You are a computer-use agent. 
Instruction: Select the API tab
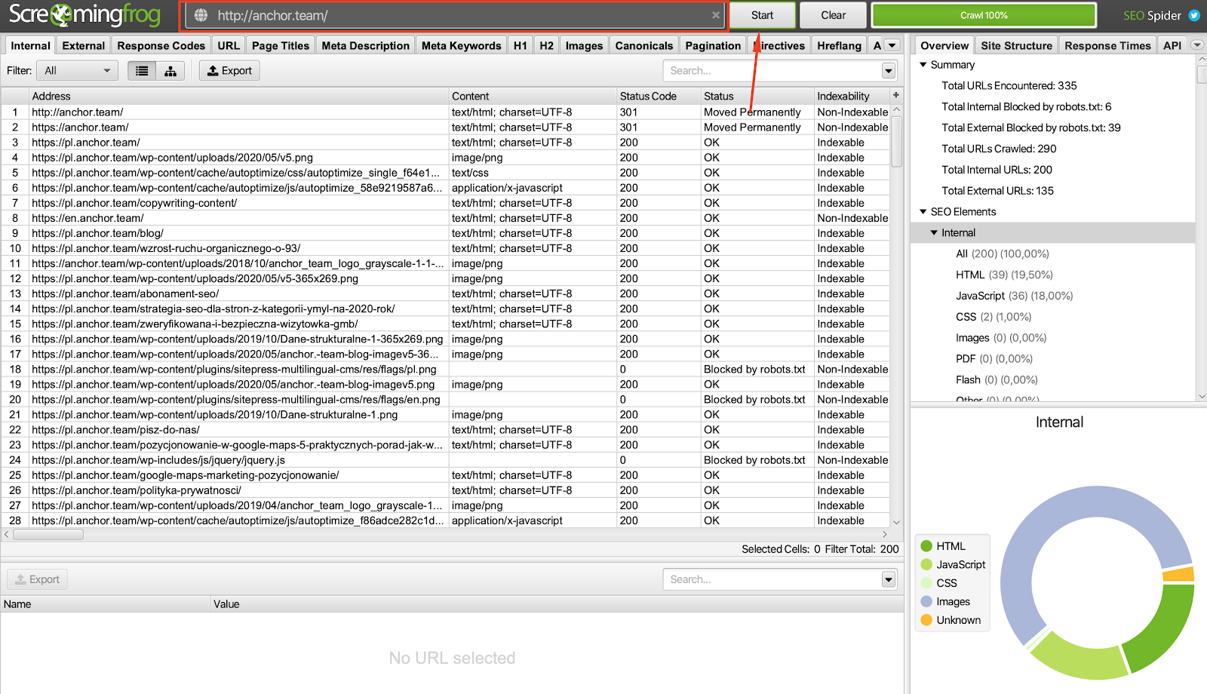[x=1172, y=45]
